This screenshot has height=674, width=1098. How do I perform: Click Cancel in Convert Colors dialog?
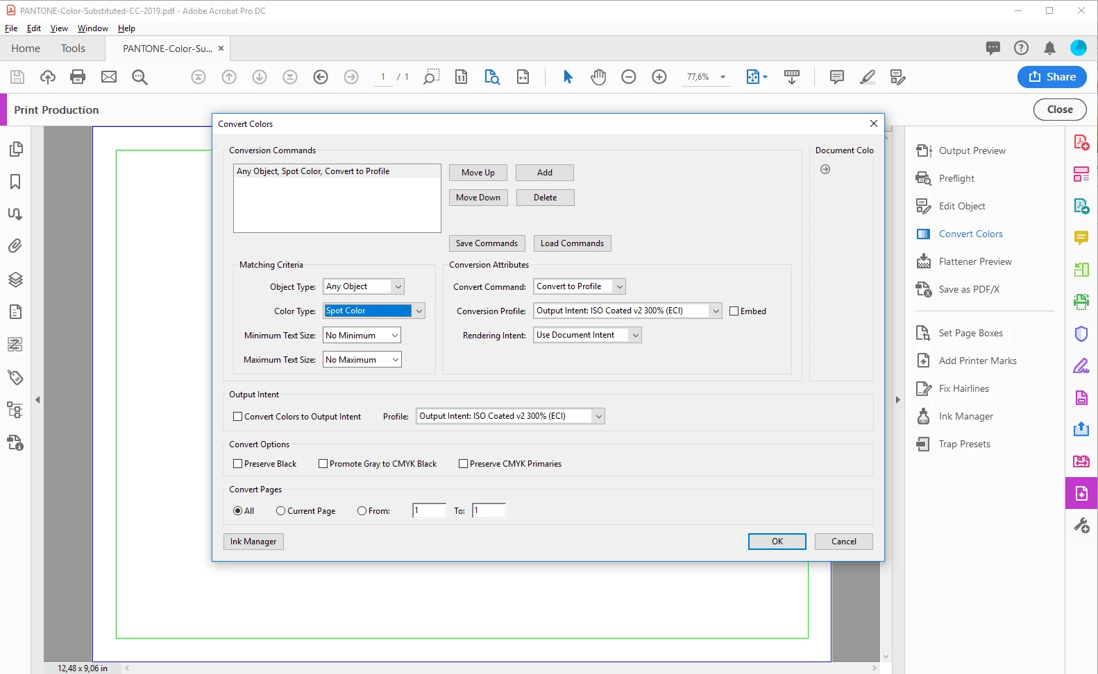[x=844, y=542]
